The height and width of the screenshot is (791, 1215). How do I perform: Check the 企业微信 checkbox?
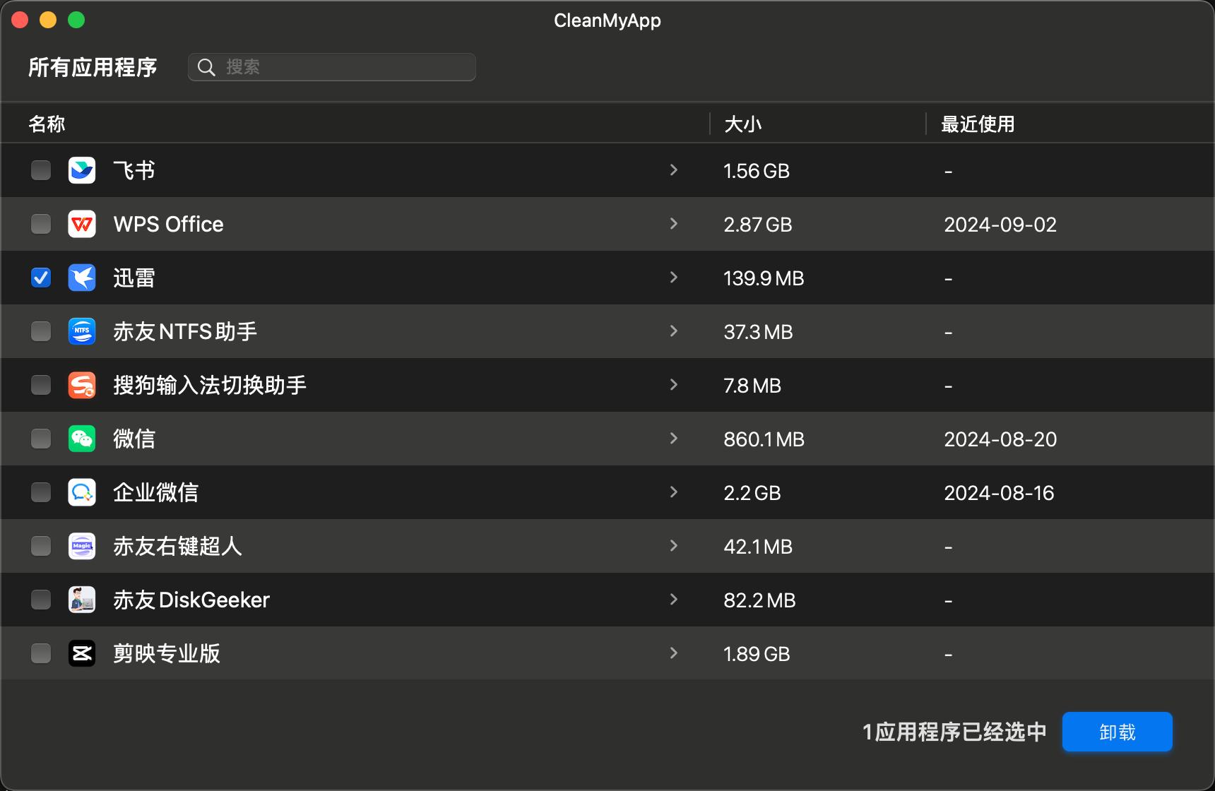pos(41,492)
